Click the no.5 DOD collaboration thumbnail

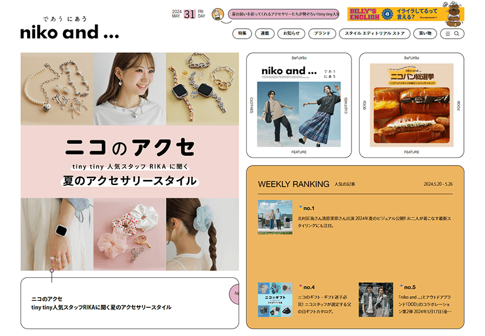(376, 300)
